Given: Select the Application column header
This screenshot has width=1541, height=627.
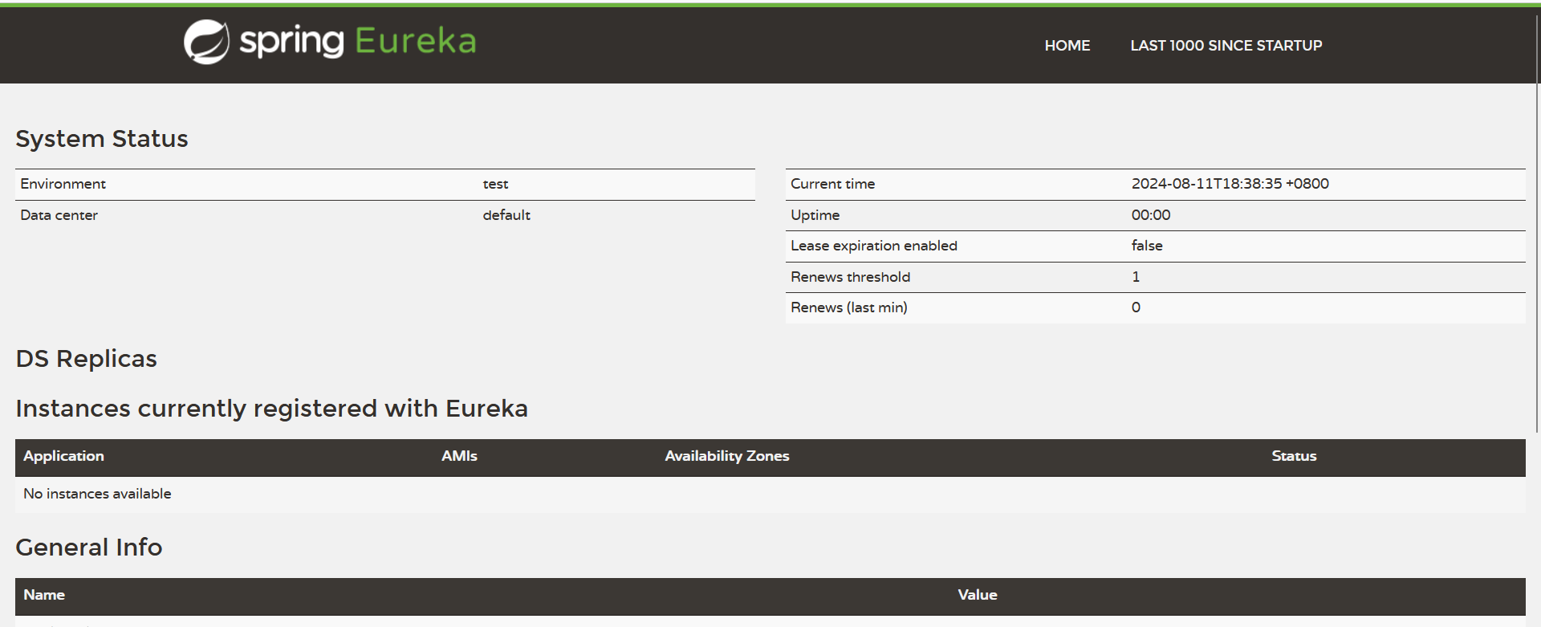Looking at the screenshot, I should tap(63, 456).
